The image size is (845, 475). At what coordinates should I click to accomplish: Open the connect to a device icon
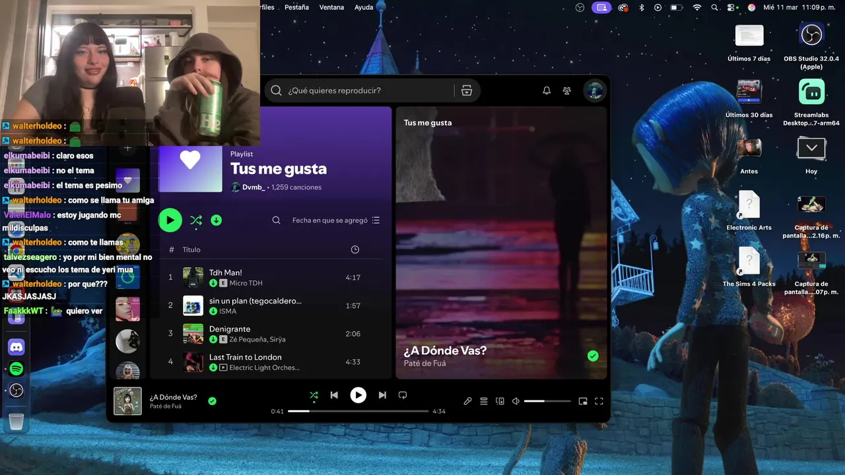tap(500, 401)
